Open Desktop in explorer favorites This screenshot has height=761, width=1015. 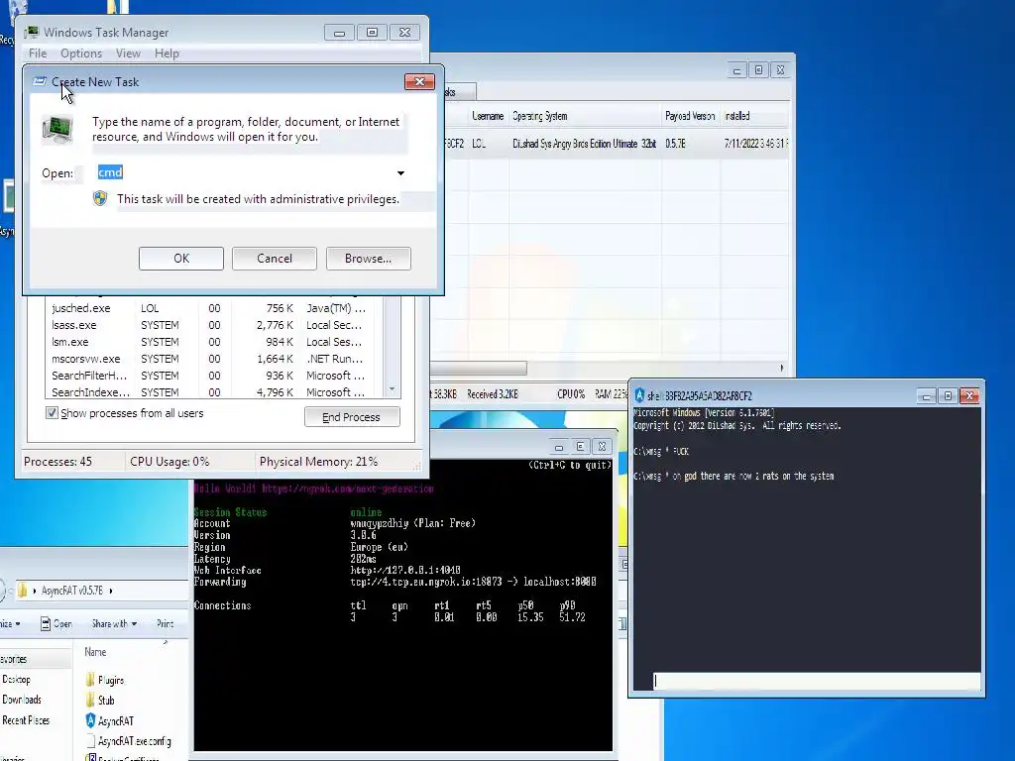(16, 680)
